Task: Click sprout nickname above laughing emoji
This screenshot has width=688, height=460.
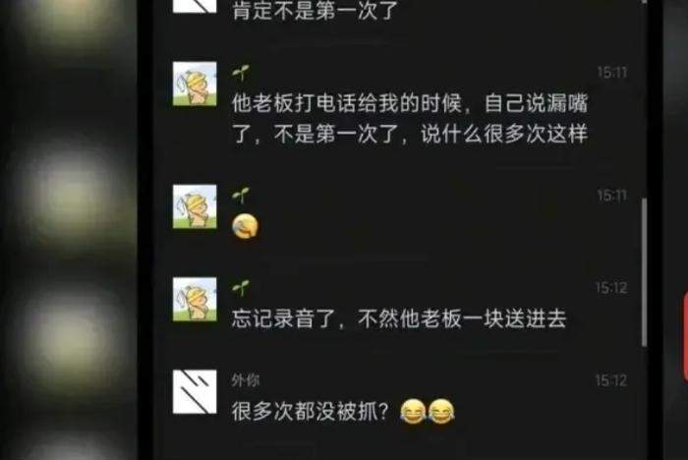Action: (x=241, y=196)
